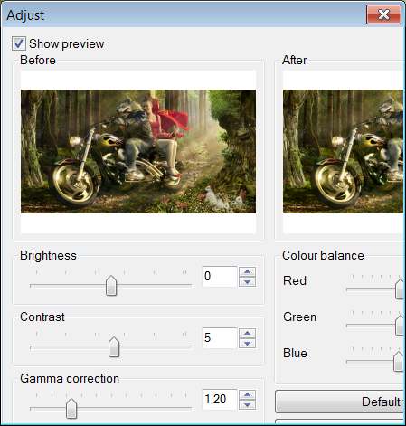Click the Contrast slider handle
Viewport: 406px width, 426px height.
(114, 346)
